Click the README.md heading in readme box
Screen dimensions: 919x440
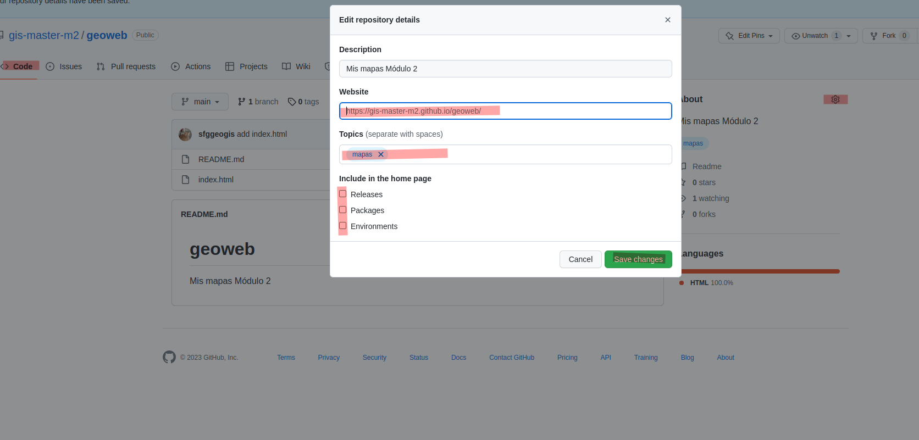click(x=204, y=214)
